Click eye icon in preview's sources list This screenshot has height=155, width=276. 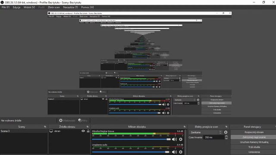103,99
